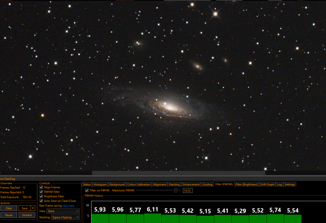The width and height of the screenshot is (326, 223).
Task: Open the Filter (Brightness) tab
Action: click(x=247, y=184)
